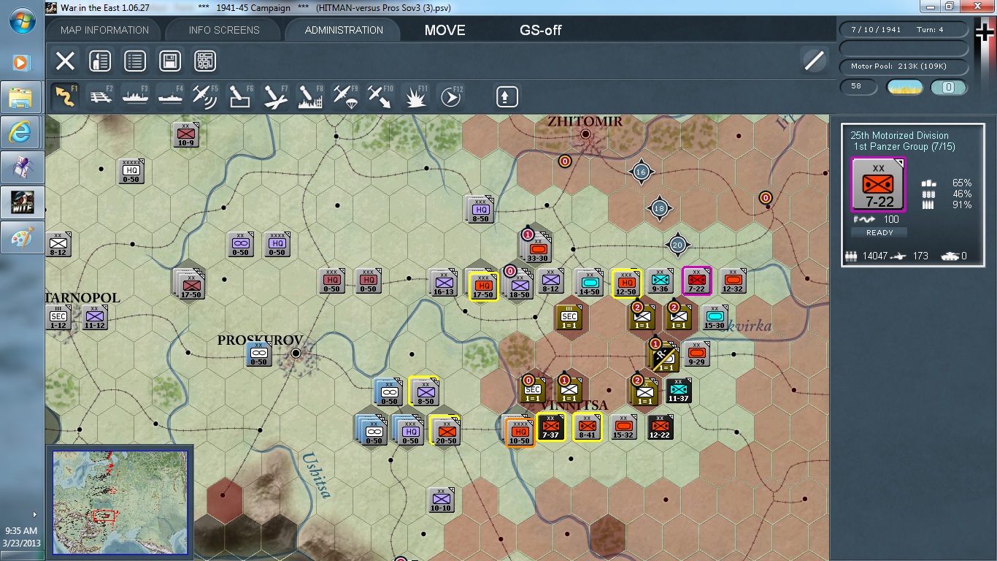Open the ADMINISTRATION tab
The image size is (997, 561).
tap(344, 30)
